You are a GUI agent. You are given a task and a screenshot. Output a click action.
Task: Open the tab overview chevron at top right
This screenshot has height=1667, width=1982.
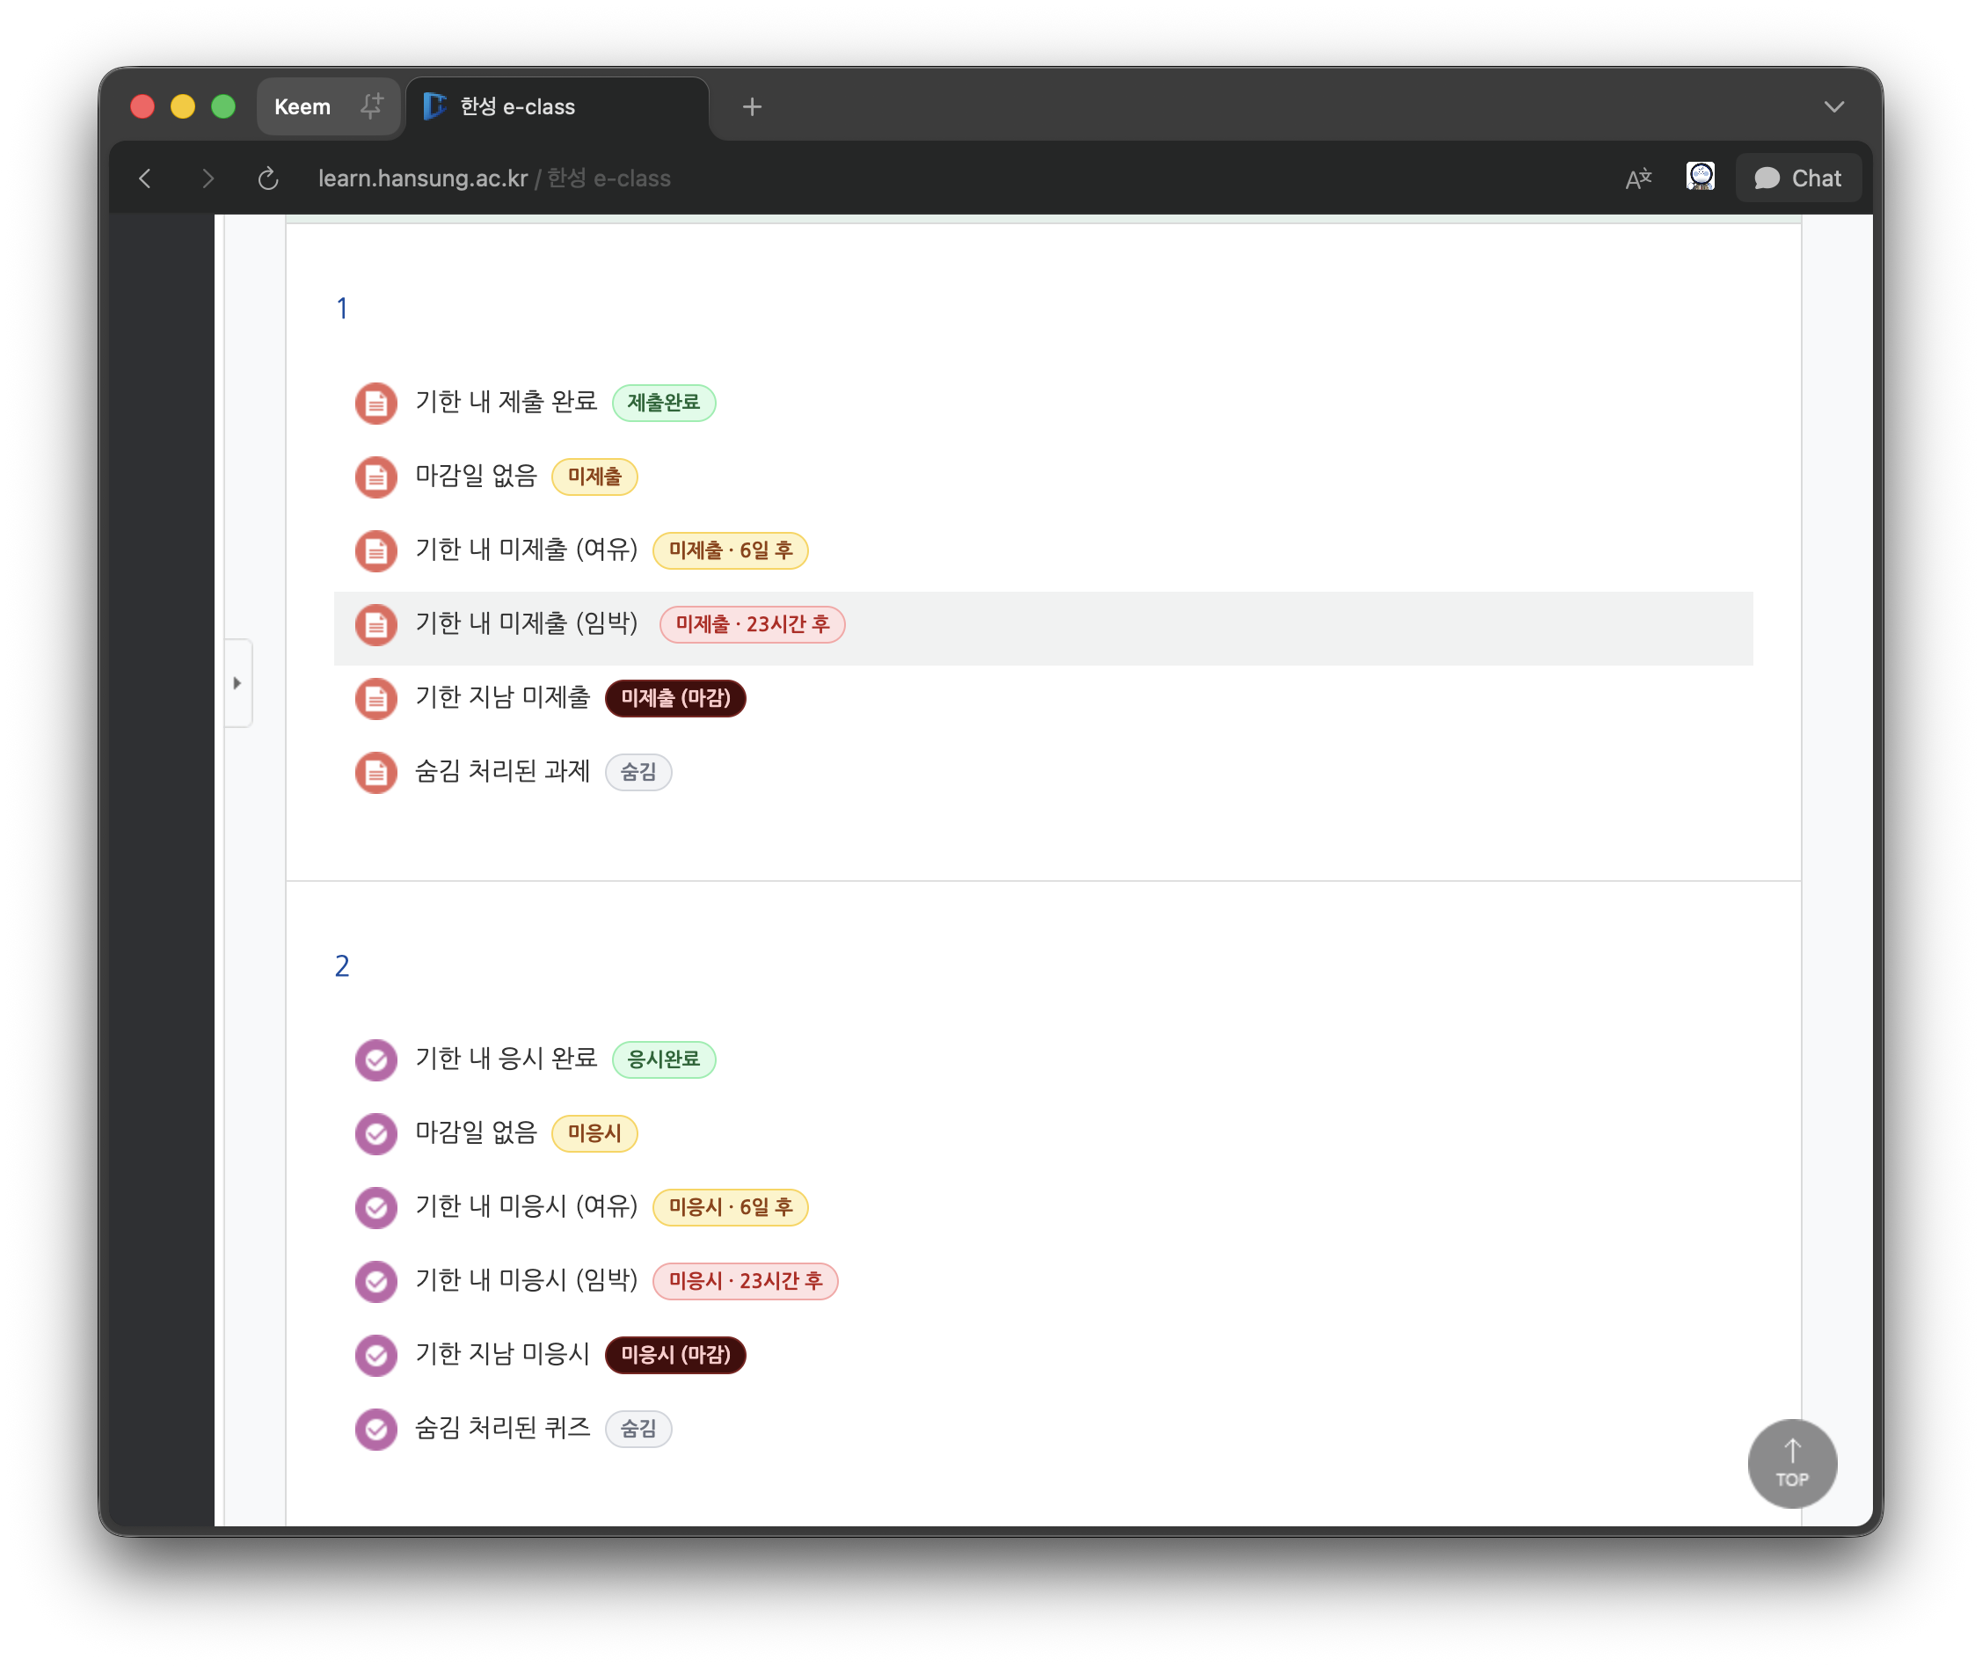1833,106
